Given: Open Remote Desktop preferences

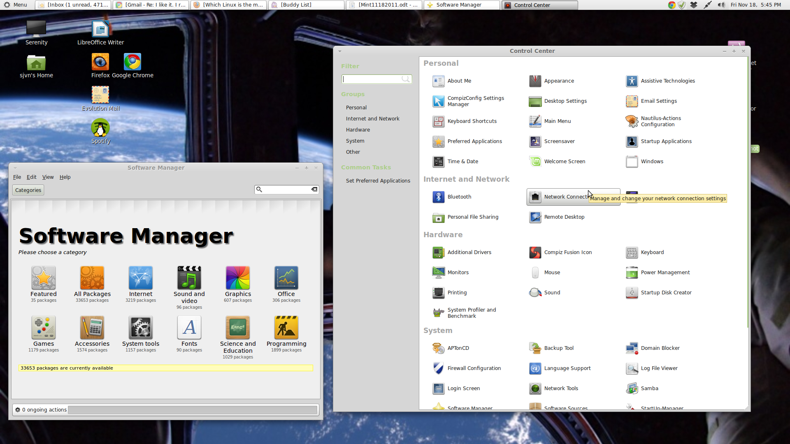Looking at the screenshot, I should pos(557,217).
